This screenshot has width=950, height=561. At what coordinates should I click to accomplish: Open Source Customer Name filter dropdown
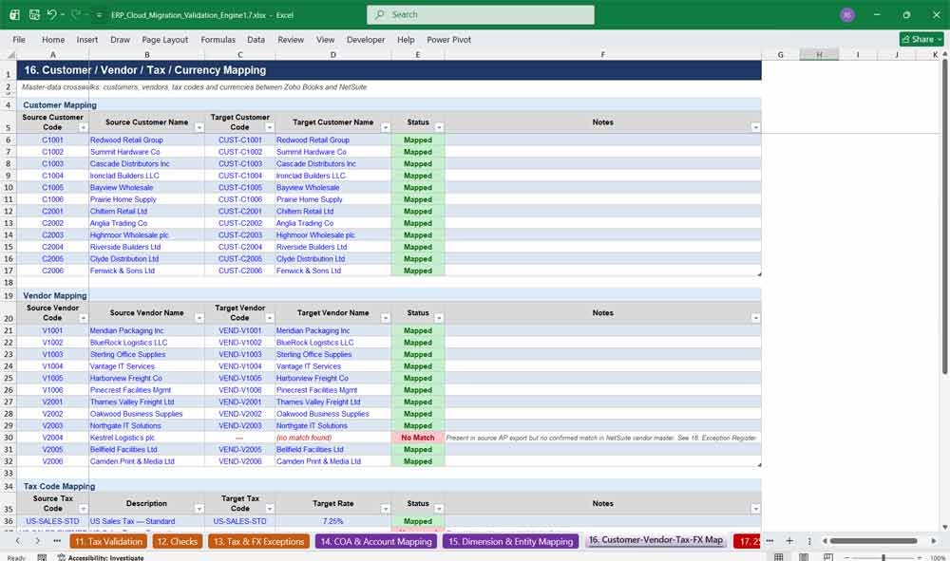point(199,128)
